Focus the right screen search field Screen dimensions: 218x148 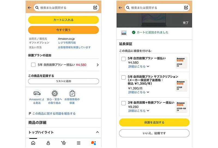click(x=157, y=8)
